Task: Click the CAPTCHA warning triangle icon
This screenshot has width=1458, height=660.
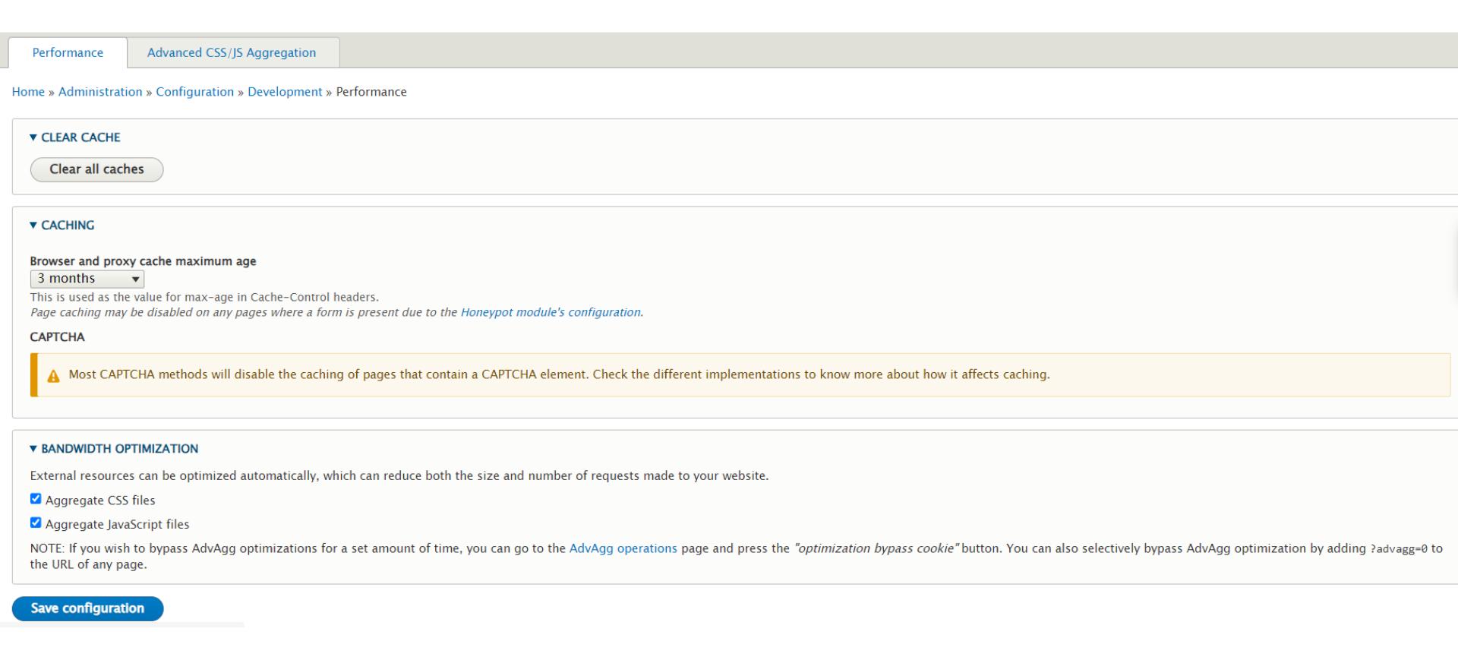Action: pos(53,376)
